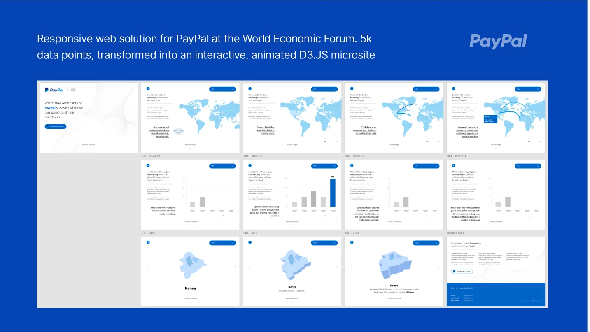Click the PayPal logo in the intro frame
The width and height of the screenshot is (590, 332).
54,89
